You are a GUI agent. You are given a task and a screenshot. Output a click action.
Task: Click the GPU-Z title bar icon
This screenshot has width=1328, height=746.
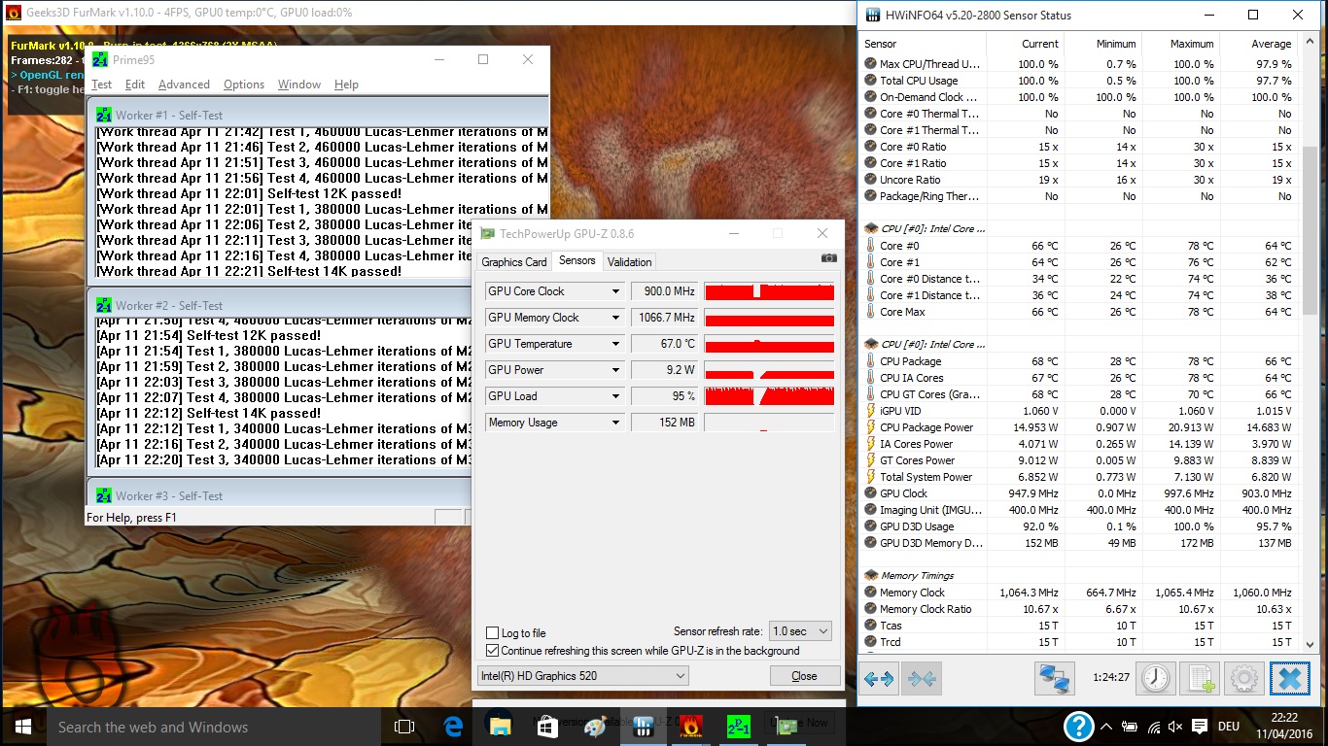pos(488,233)
